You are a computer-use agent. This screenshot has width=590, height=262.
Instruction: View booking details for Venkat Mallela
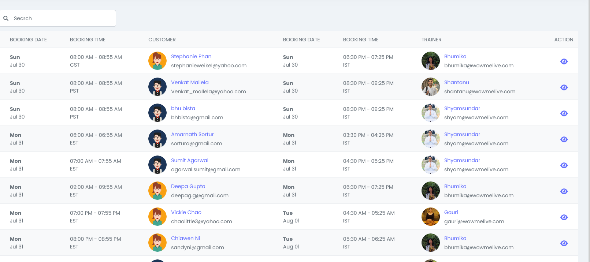click(564, 87)
